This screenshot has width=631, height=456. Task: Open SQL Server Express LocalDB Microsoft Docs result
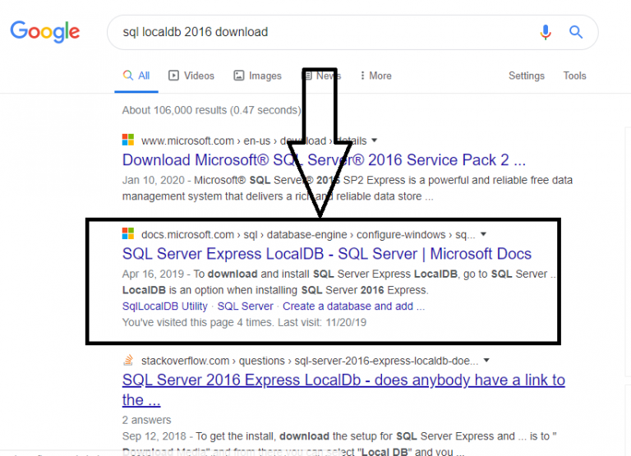(x=327, y=254)
